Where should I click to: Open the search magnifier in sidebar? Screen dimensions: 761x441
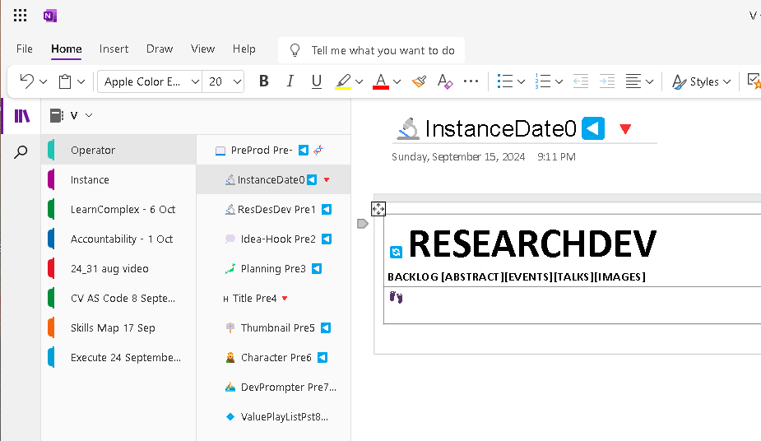[x=21, y=152]
